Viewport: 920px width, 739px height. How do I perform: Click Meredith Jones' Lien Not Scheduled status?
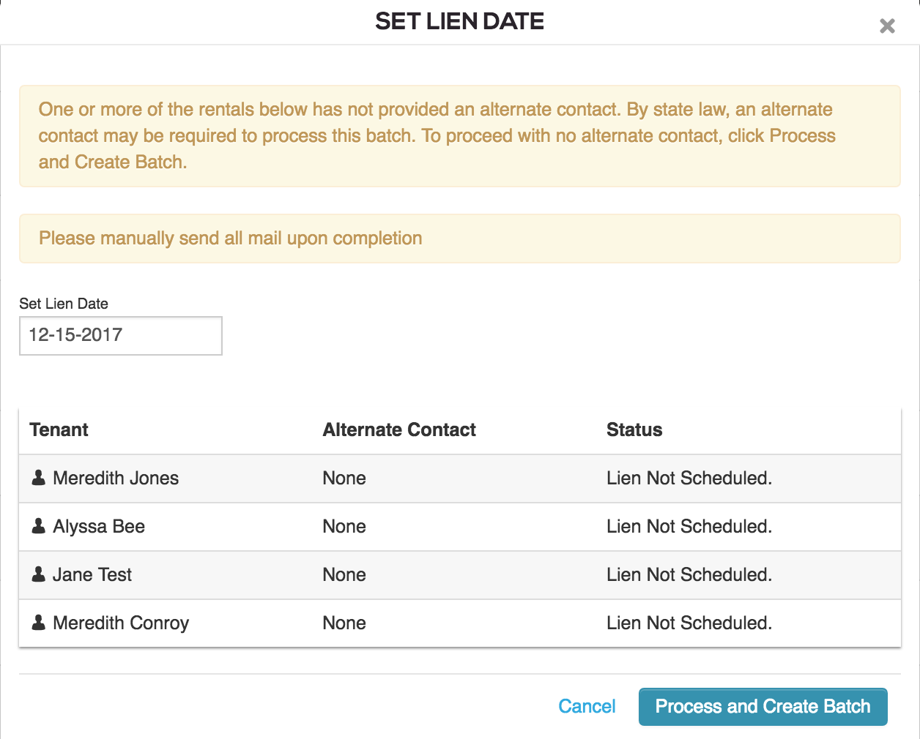coord(689,478)
